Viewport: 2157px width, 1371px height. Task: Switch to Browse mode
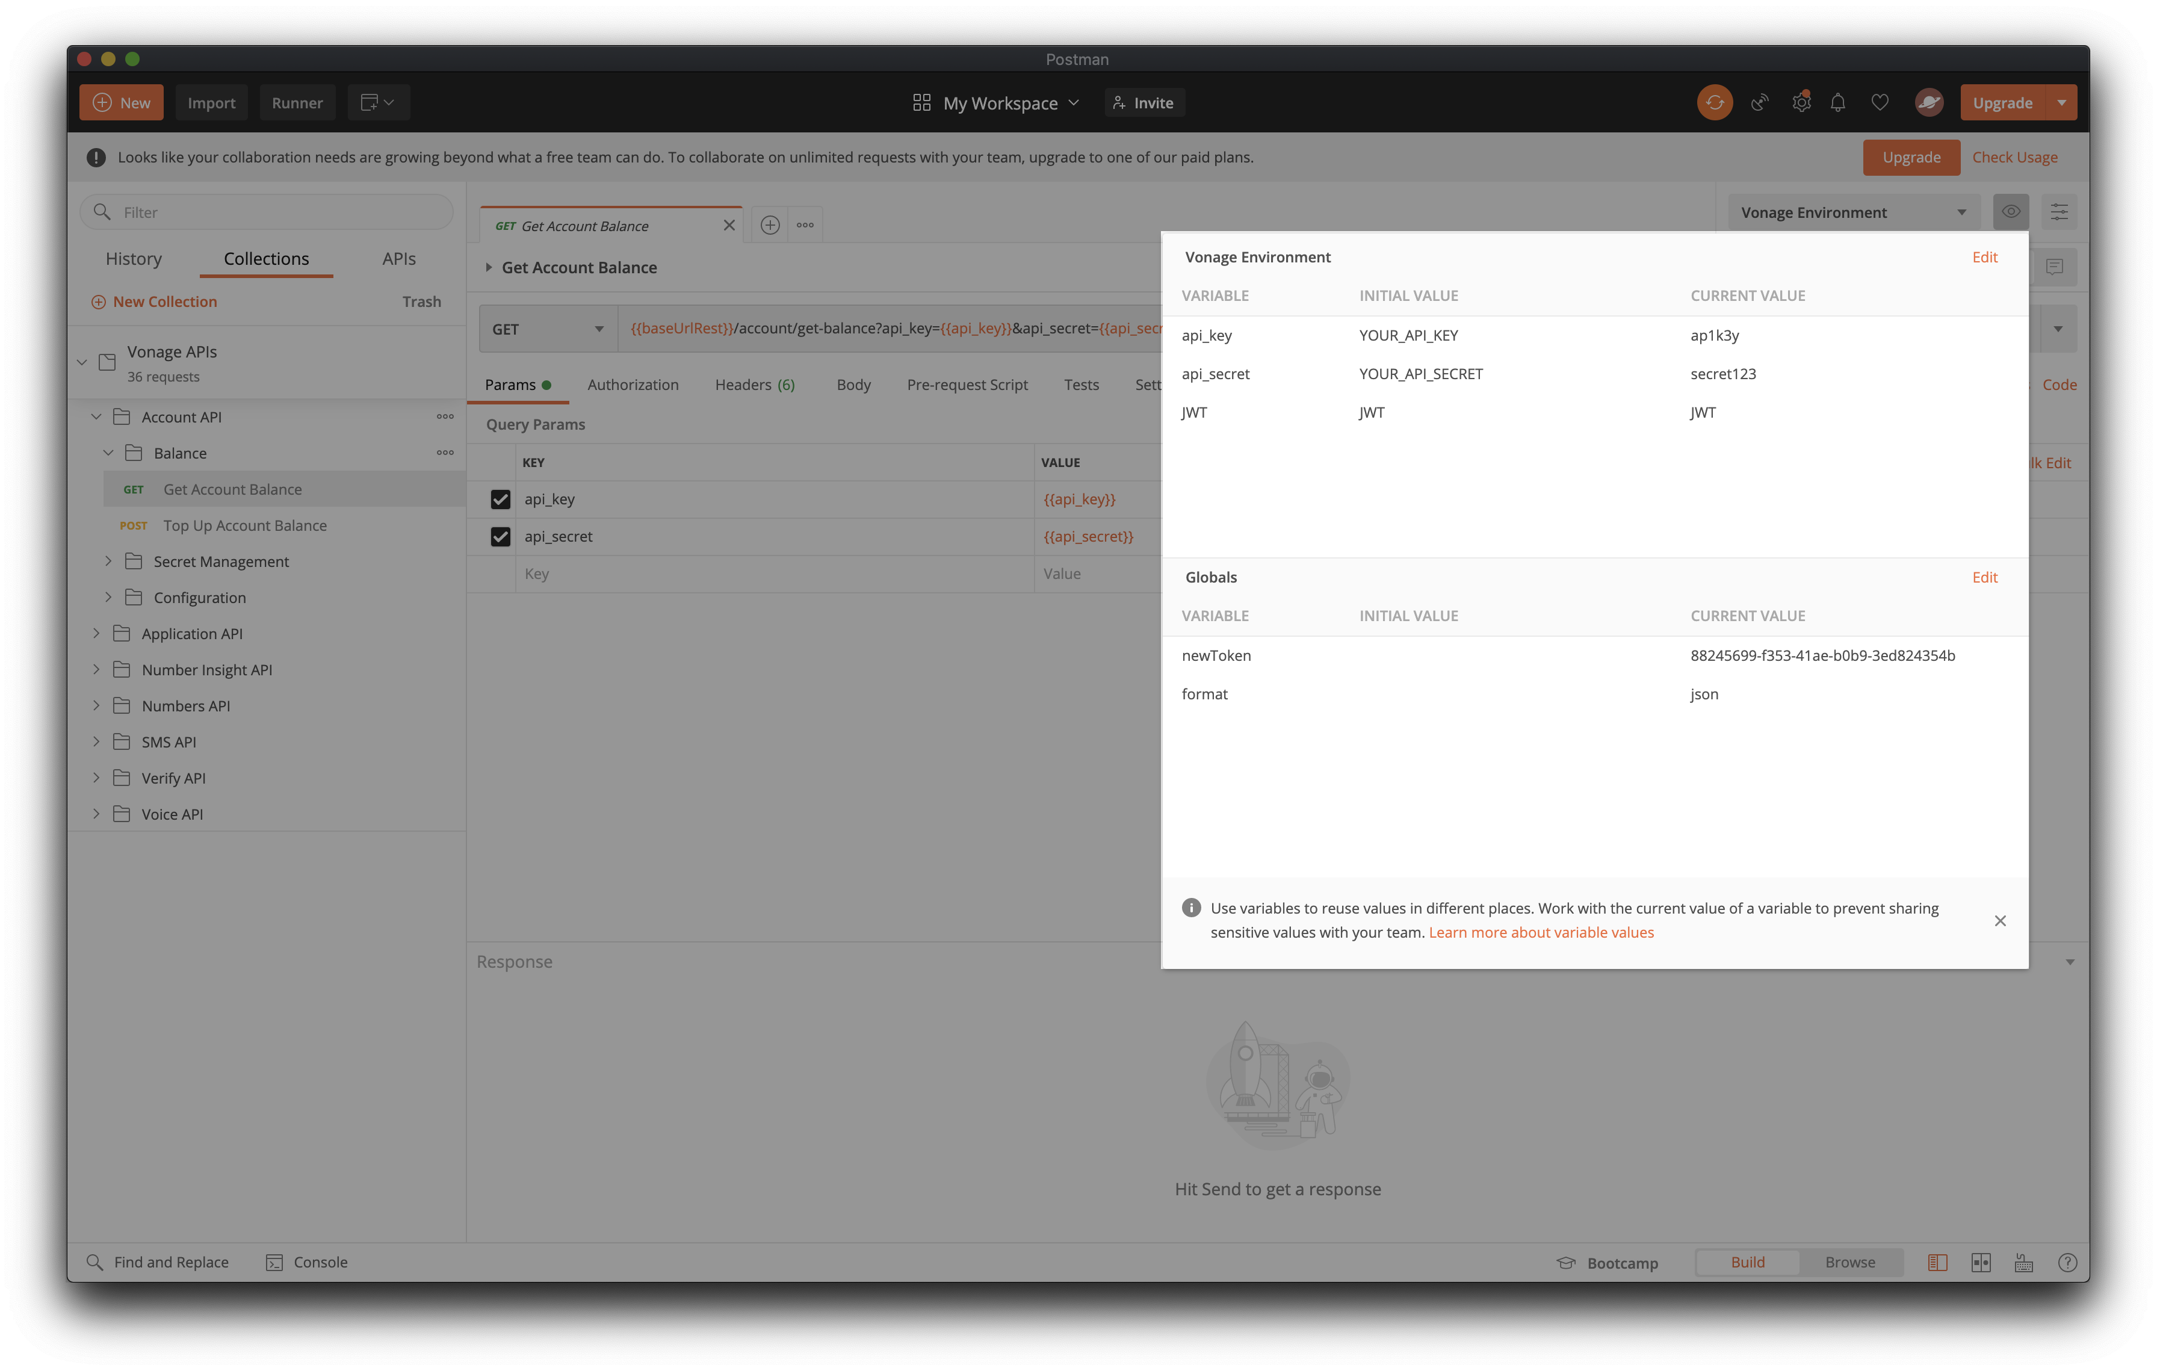(x=1849, y=1261)
